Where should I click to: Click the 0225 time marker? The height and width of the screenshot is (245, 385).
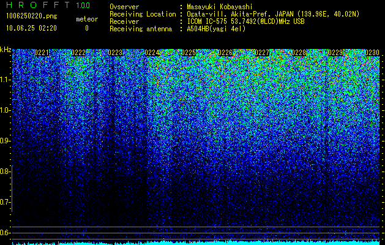tap(189, 53)
